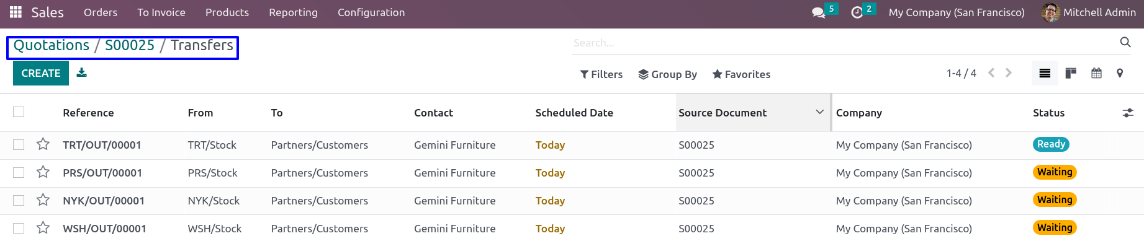Open the Group By dropdown
Image resolution: width=1144 pixels, height=241 pixels.
click(x=668, y=74)
